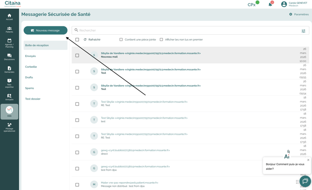This screenshot has height=190, width=312.
Task: Click the notifications bell icon
Action: click(270, 4)
